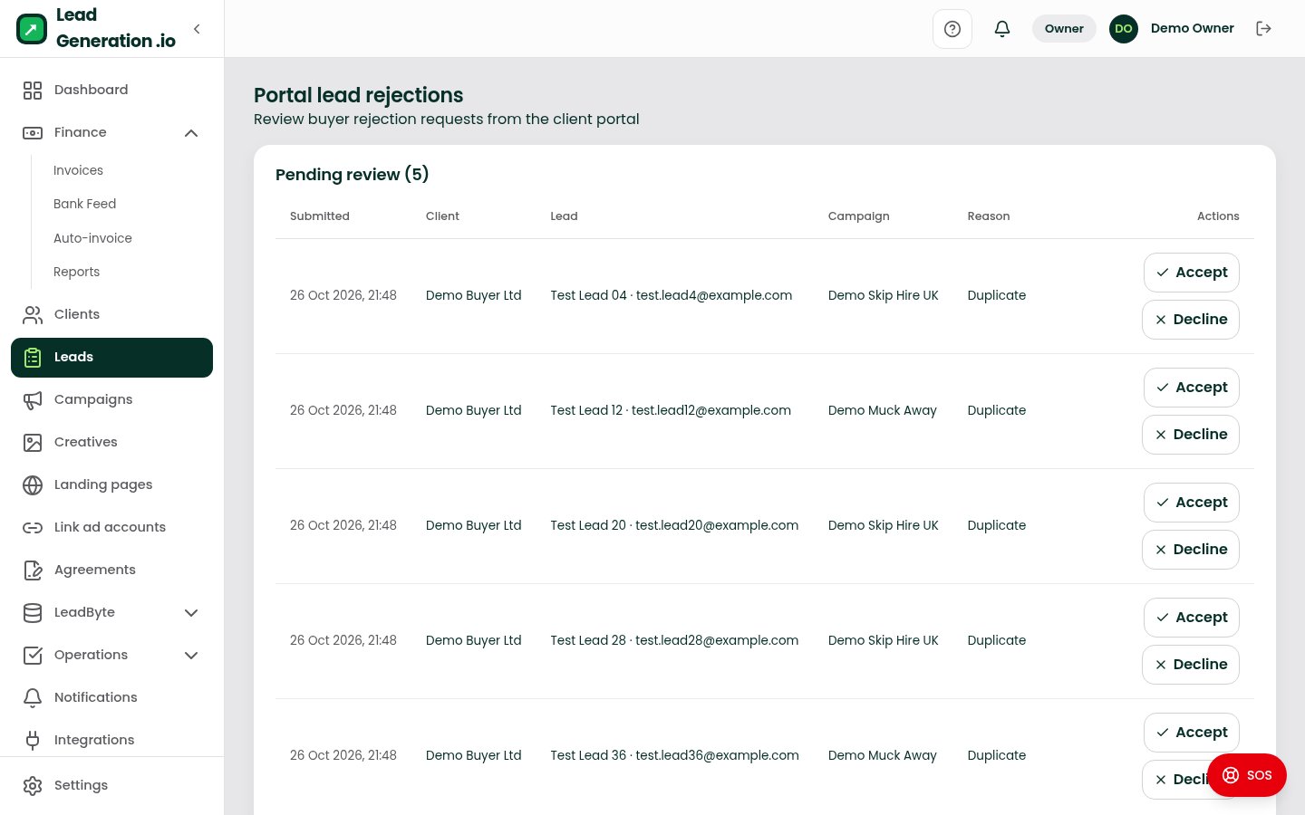Click the Dashboard grid icon
Image resolution: width=1305 pixels, height=815 pixels.
pyautogui.click(x=33, y=90)
